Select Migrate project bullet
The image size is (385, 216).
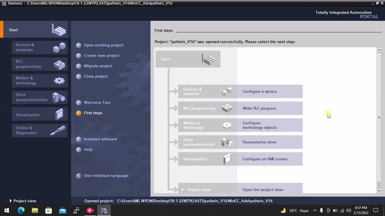[79, 66]
